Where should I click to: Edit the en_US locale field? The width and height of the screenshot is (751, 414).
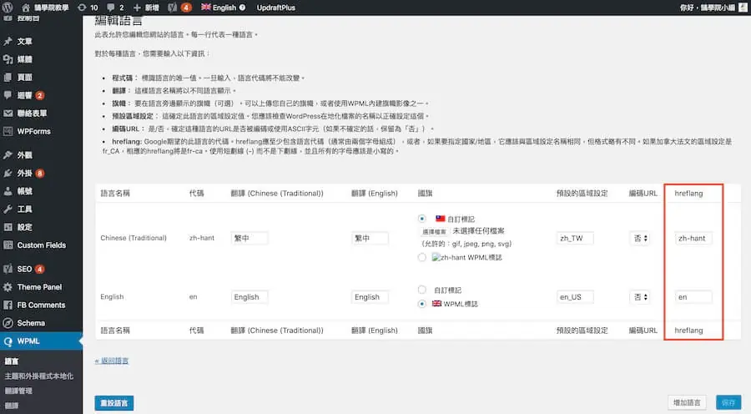point(575,297)
